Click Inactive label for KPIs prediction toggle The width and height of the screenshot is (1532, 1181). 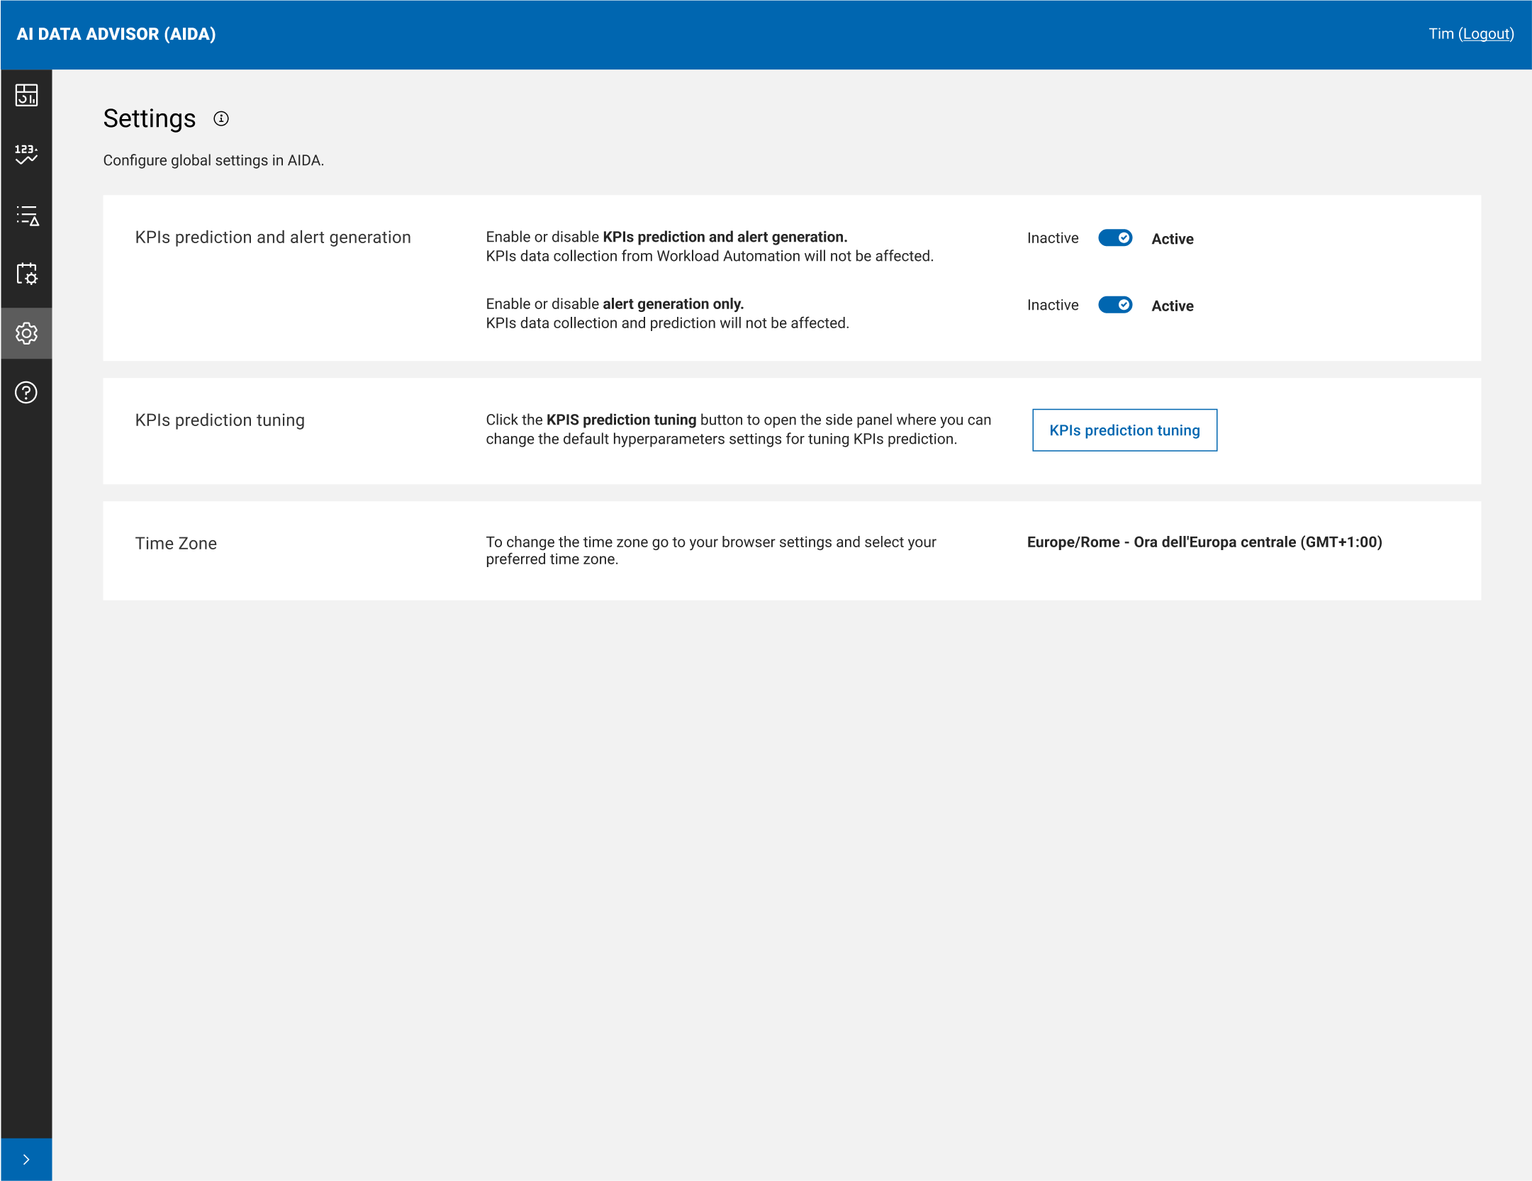1052,238
